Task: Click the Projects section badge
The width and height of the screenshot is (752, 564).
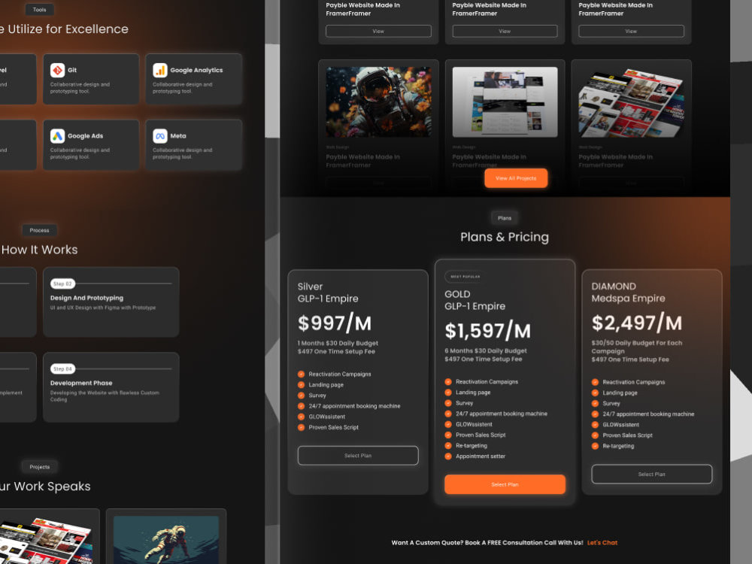Action: click(x=39, y=467)
